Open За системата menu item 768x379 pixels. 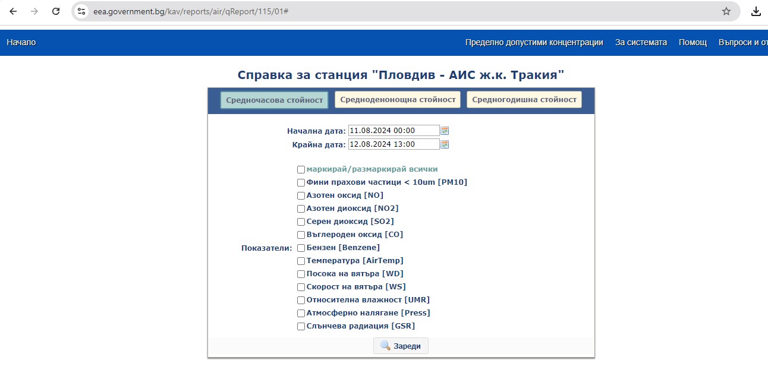click(641, 43)
